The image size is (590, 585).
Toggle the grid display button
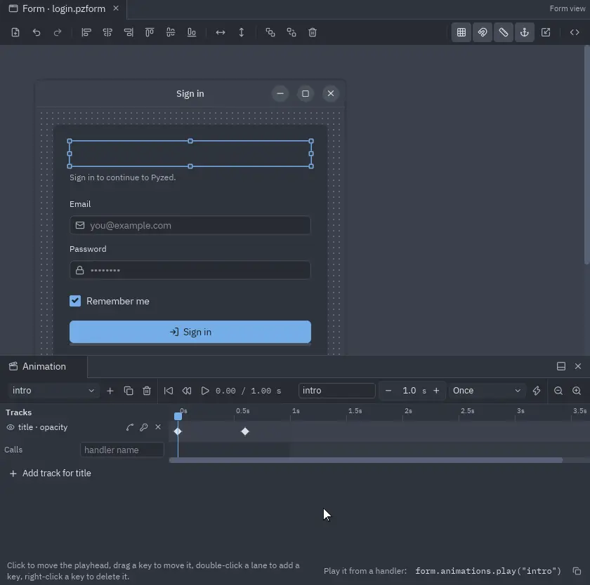(x=461, y=32)
